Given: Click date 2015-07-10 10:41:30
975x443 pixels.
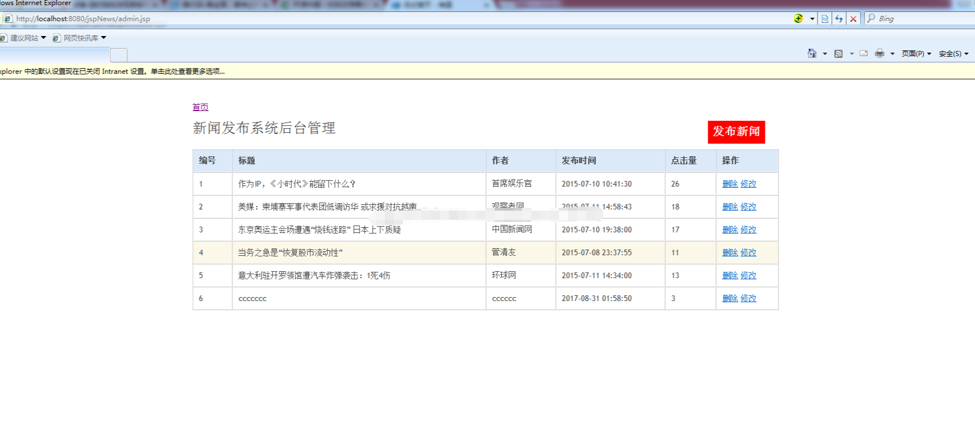Looking at the screenshot, I should [597, 184].
